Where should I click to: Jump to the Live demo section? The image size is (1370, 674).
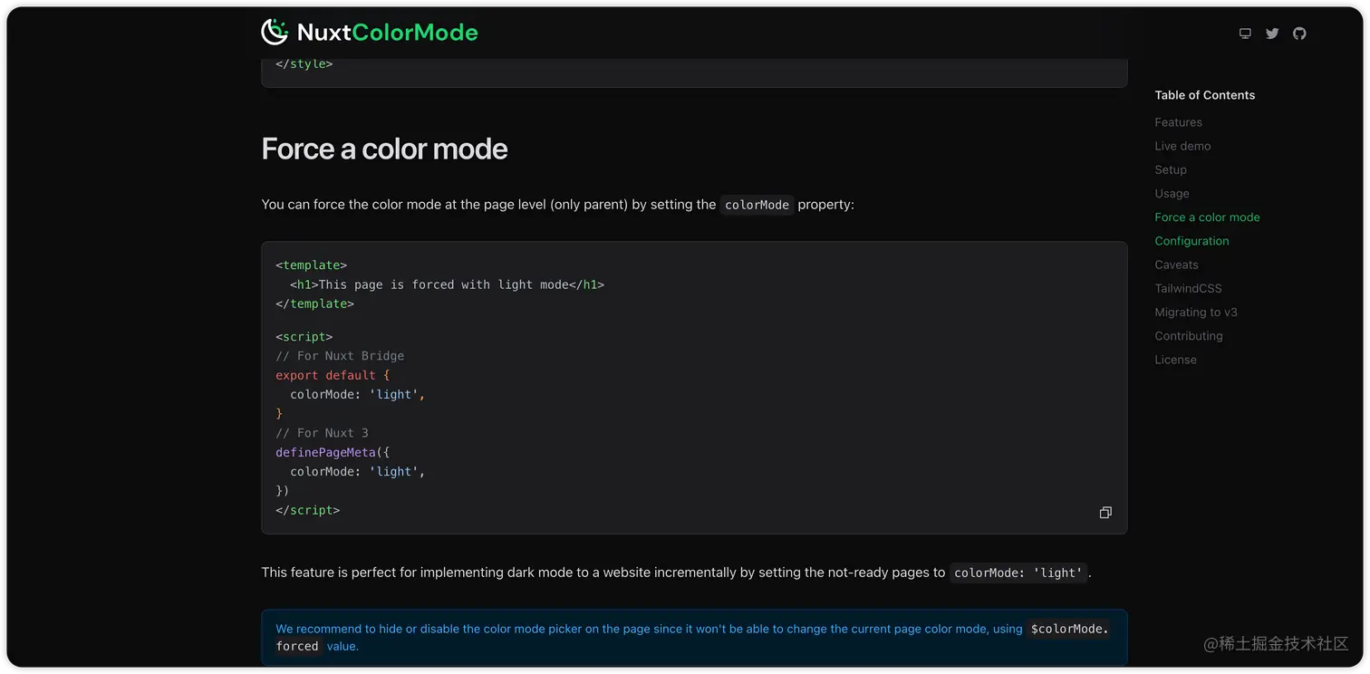click(x=1182, y=146)
